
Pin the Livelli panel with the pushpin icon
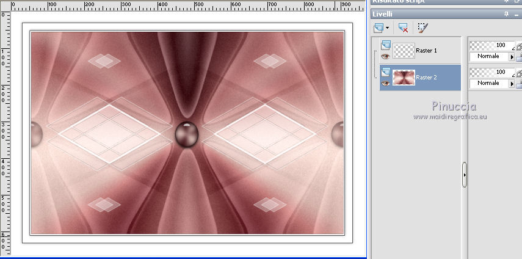pos(506,14)
